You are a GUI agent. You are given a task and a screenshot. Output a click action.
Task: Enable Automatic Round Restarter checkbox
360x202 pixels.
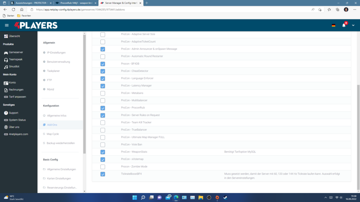pyautogui.click(x=103, y=56)
